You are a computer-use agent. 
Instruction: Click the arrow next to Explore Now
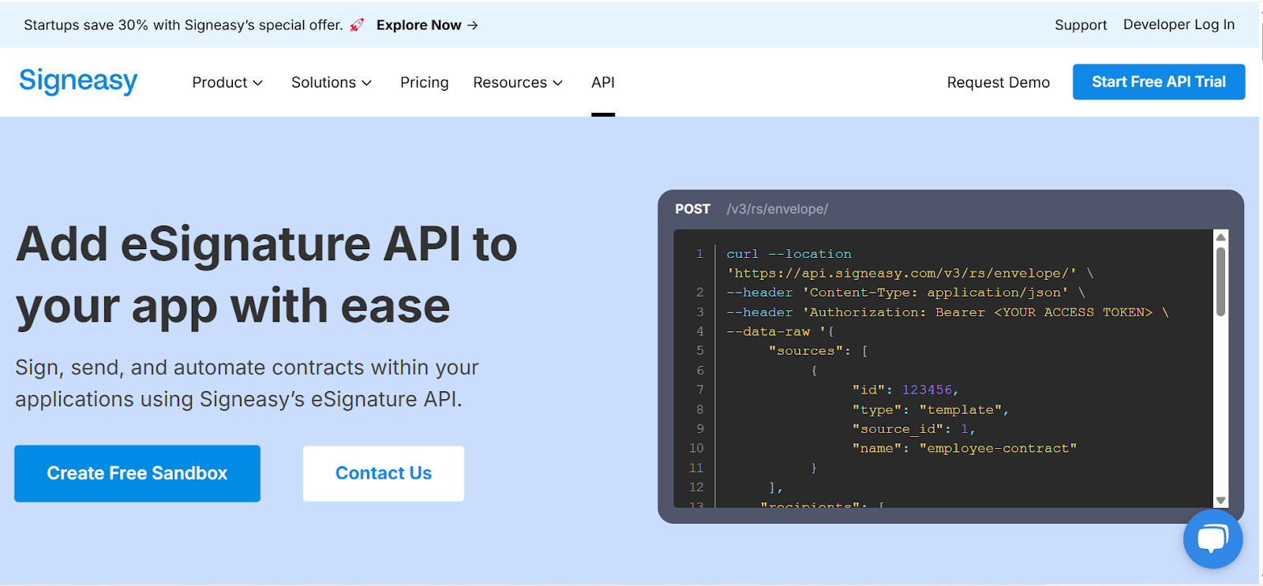(473, 25)
